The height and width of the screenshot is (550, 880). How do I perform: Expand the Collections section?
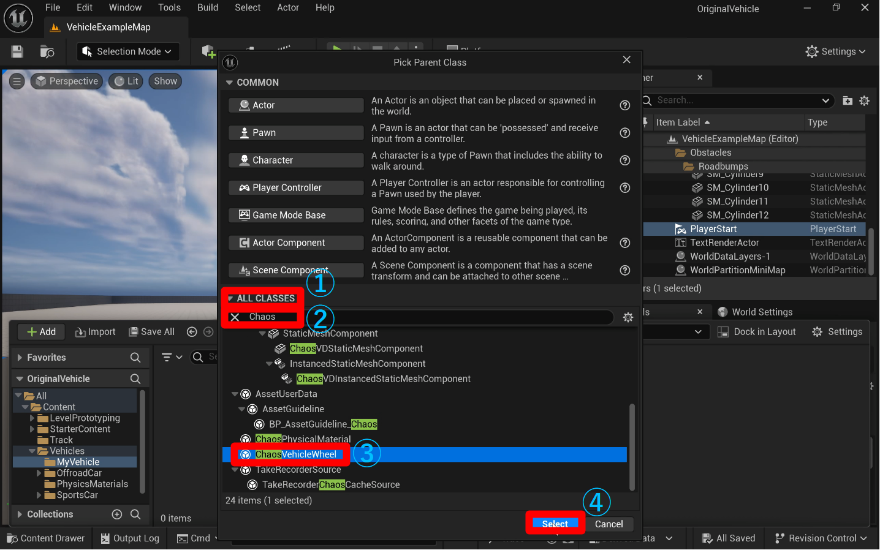20,514
